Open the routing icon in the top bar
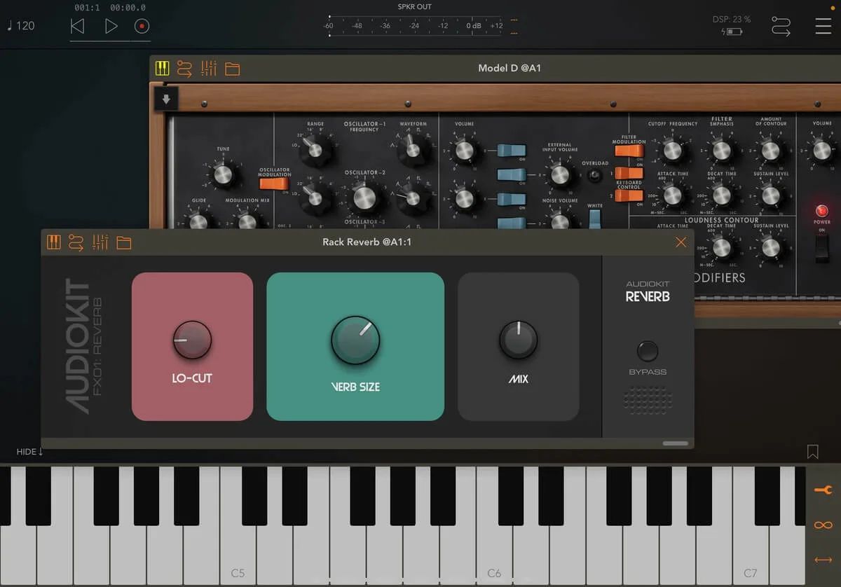841x587 pixels. coord(781,27)
